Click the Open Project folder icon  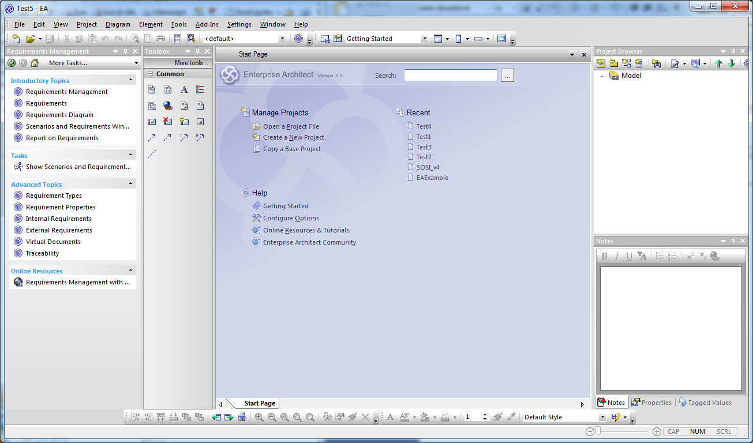click(30, 39)
